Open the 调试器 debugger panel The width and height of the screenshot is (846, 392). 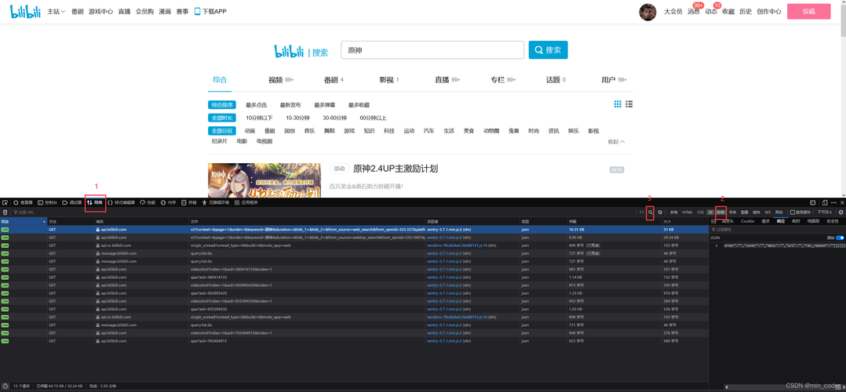[x=71, y=203]
